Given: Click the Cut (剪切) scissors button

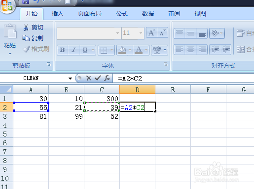Looking at the screenshot, I should pos(34,27).
